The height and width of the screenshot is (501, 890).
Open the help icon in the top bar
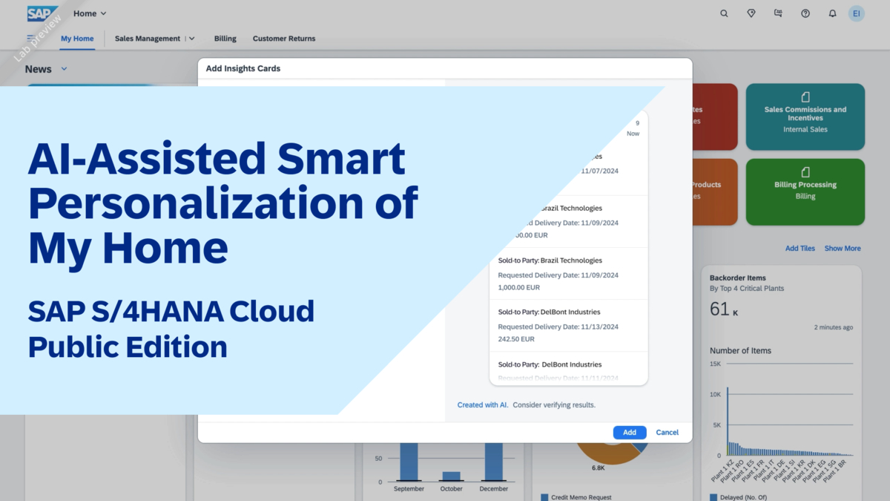click(x=805, y=13)
